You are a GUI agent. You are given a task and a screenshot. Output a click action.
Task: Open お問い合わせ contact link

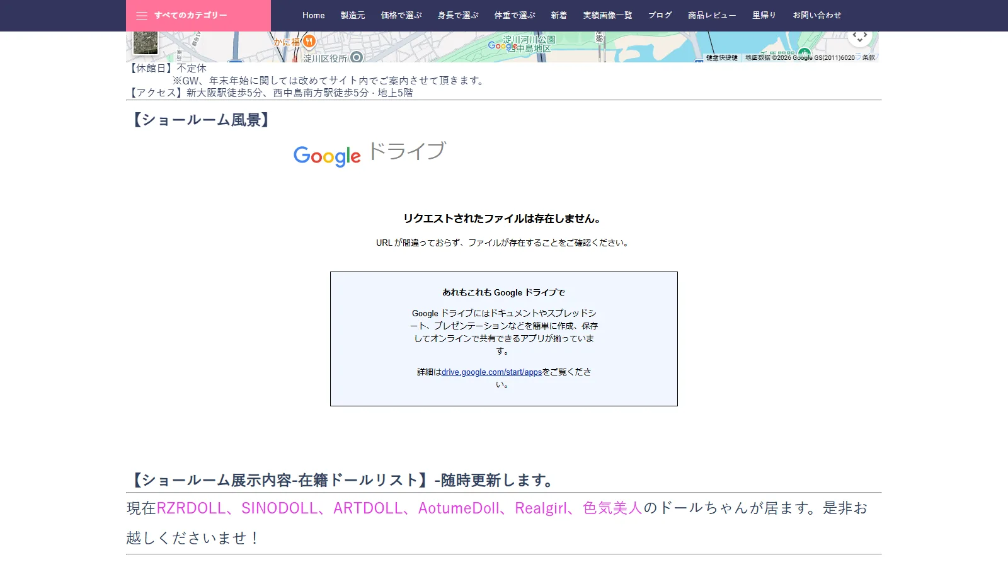817,16
